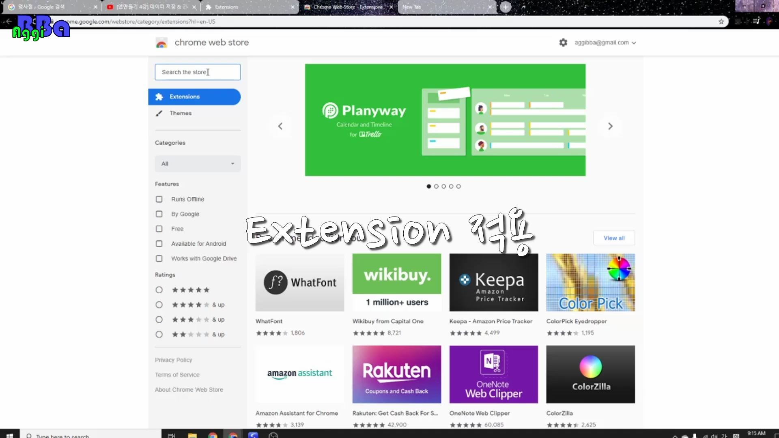Click the Search the store field
The image size is (779, 438).
pos(198,72)
